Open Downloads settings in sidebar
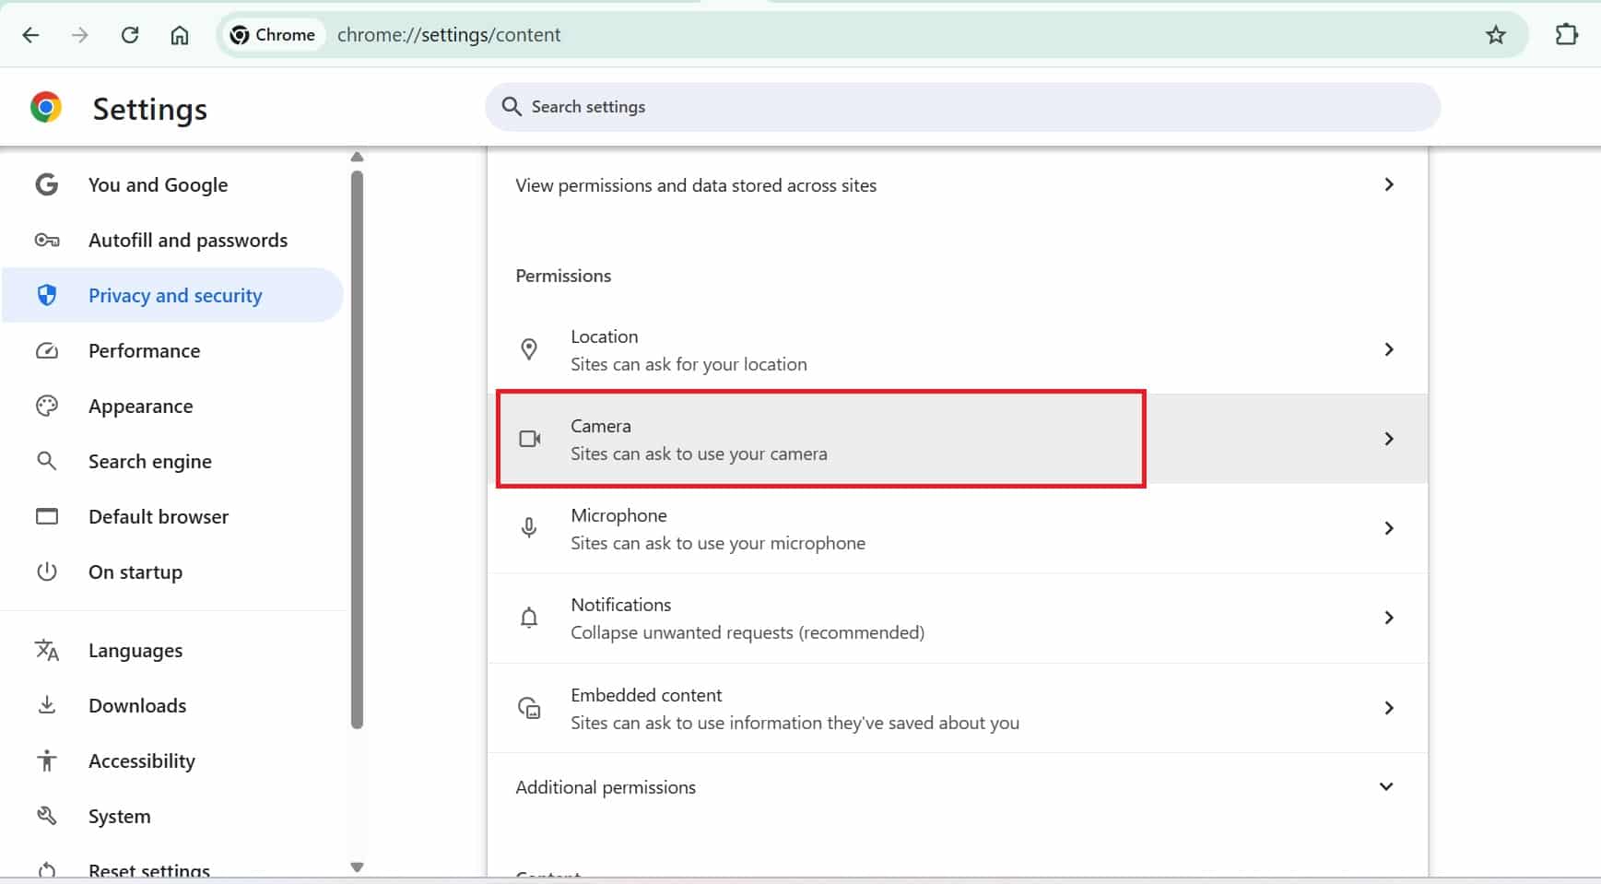This screenshot has width=1601, height=884. (136, 705)
